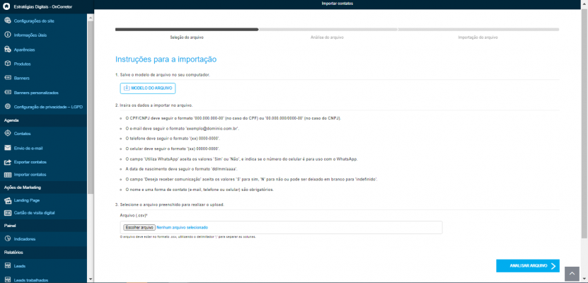
Task: Open Configuração de privacidade – LGPD
Action: pos(43,107)
